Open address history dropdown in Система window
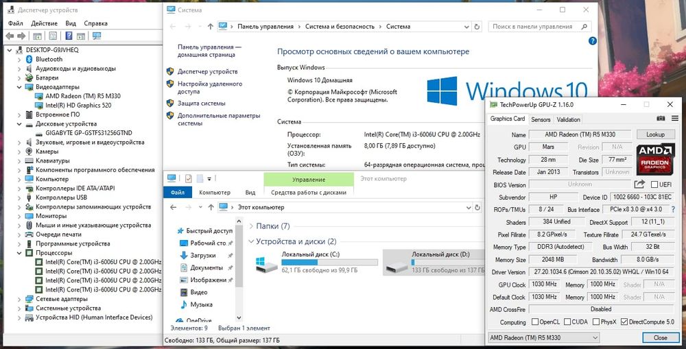The height and width of the screenshot is (349, 686). tap(466, 27)
